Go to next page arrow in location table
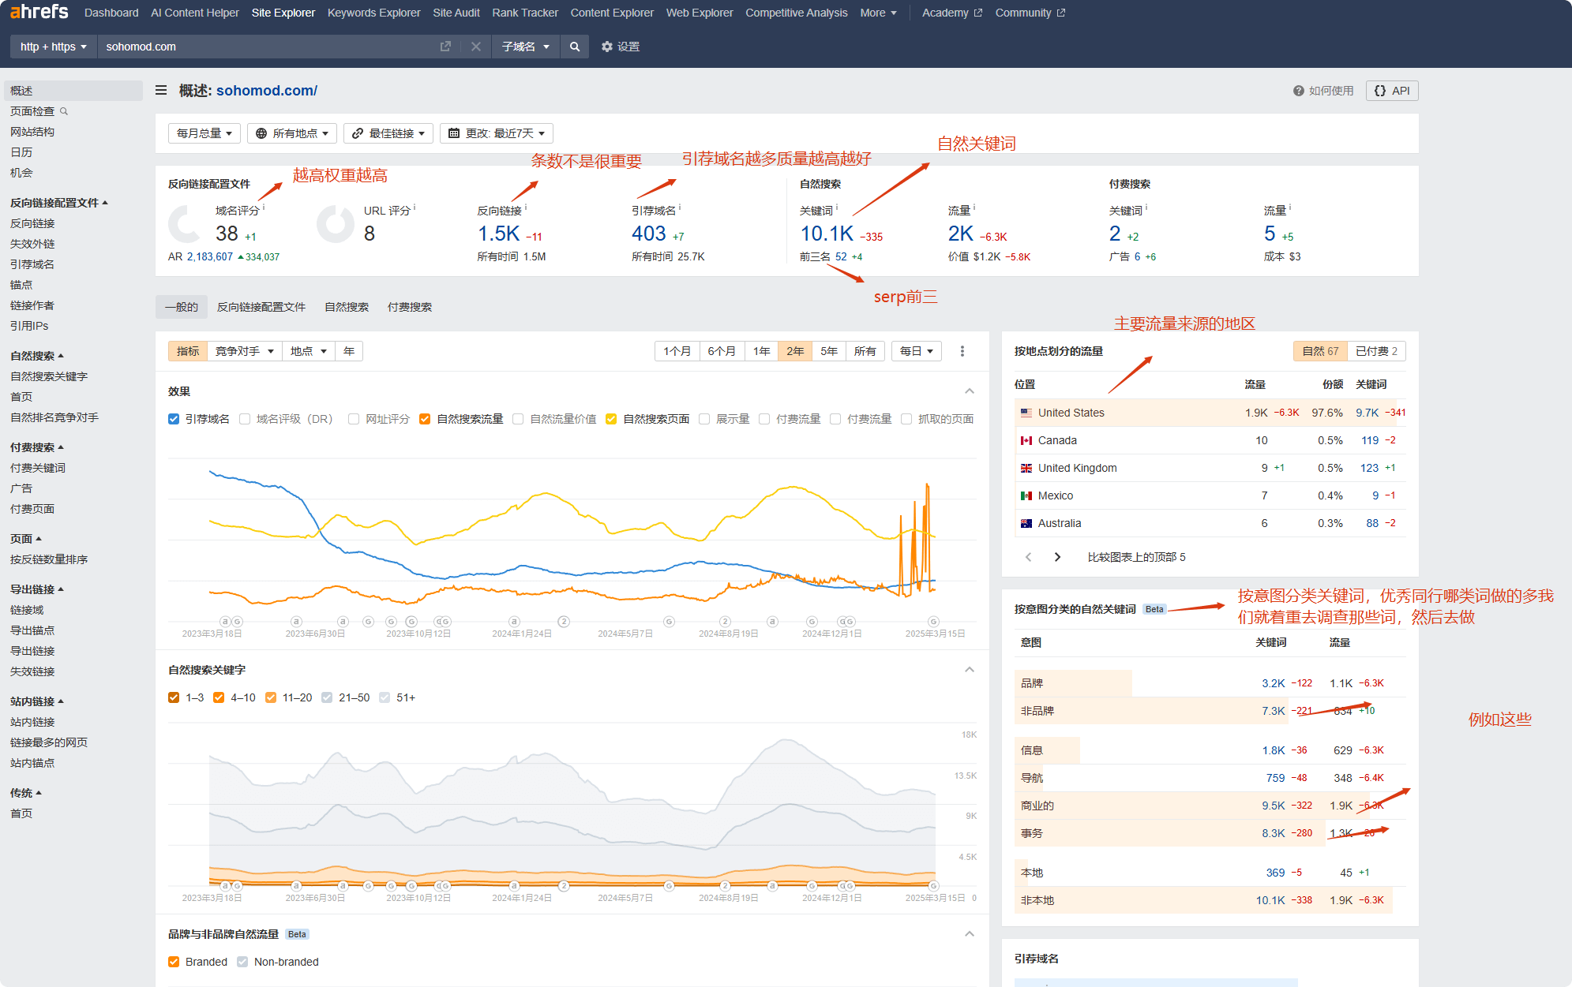The image size is (1572, 987). point(1057,557)
